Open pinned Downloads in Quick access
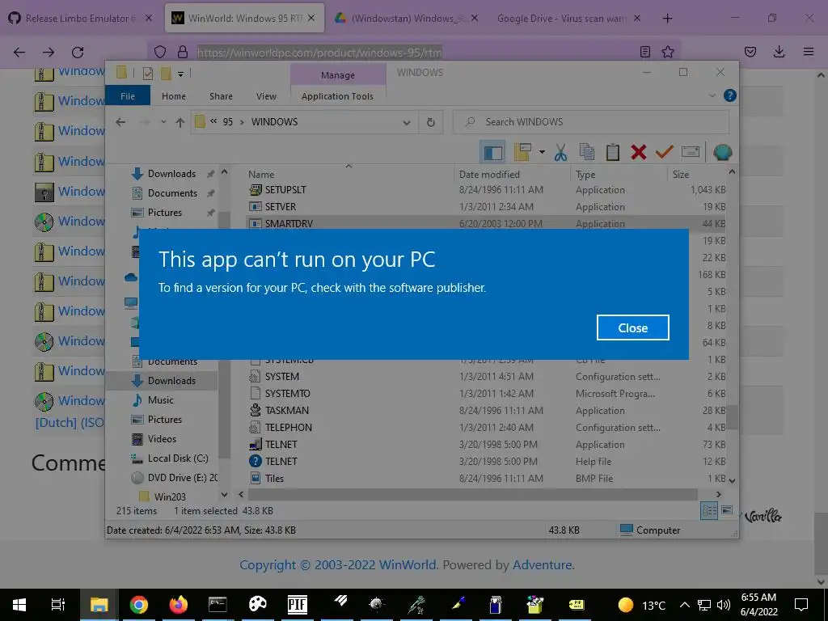828x621 pixels. pyautogui.click(x=171, y=174)
